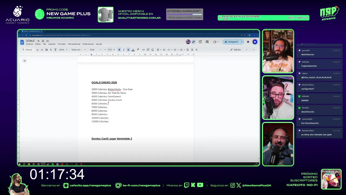Click the line '5000 Cafecitos: Gordos Cavill'

click(107, 100)
